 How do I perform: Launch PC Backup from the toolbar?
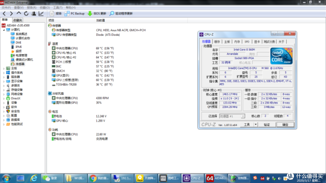[75, 14]
